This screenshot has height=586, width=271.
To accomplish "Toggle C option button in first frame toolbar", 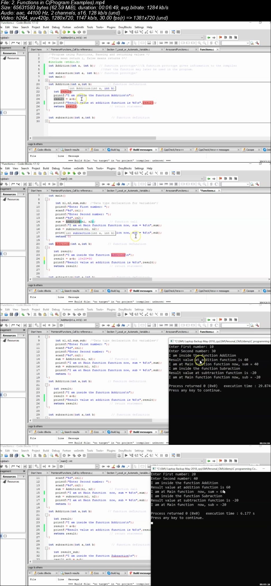I will [x=216, y=43].
